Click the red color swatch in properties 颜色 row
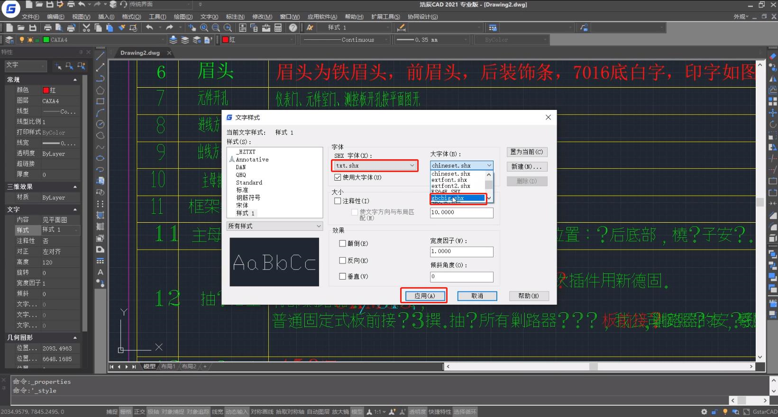Viewport: 778px width, 417px height. 46,90
